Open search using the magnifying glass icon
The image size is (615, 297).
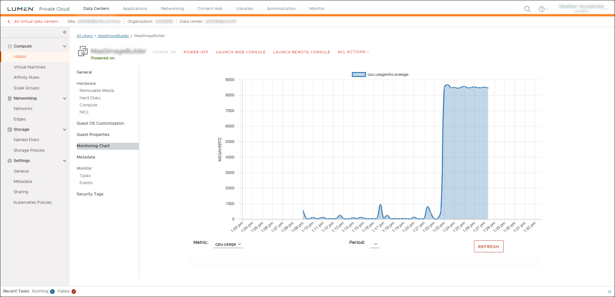click(527, 9)
